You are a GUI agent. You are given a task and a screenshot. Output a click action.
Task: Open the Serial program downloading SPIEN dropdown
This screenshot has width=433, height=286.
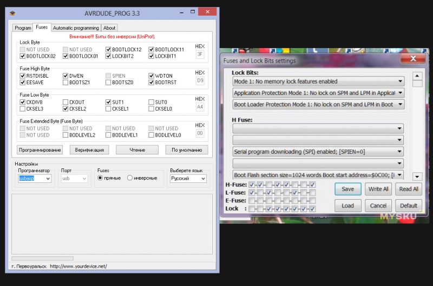tap(318, 152)
